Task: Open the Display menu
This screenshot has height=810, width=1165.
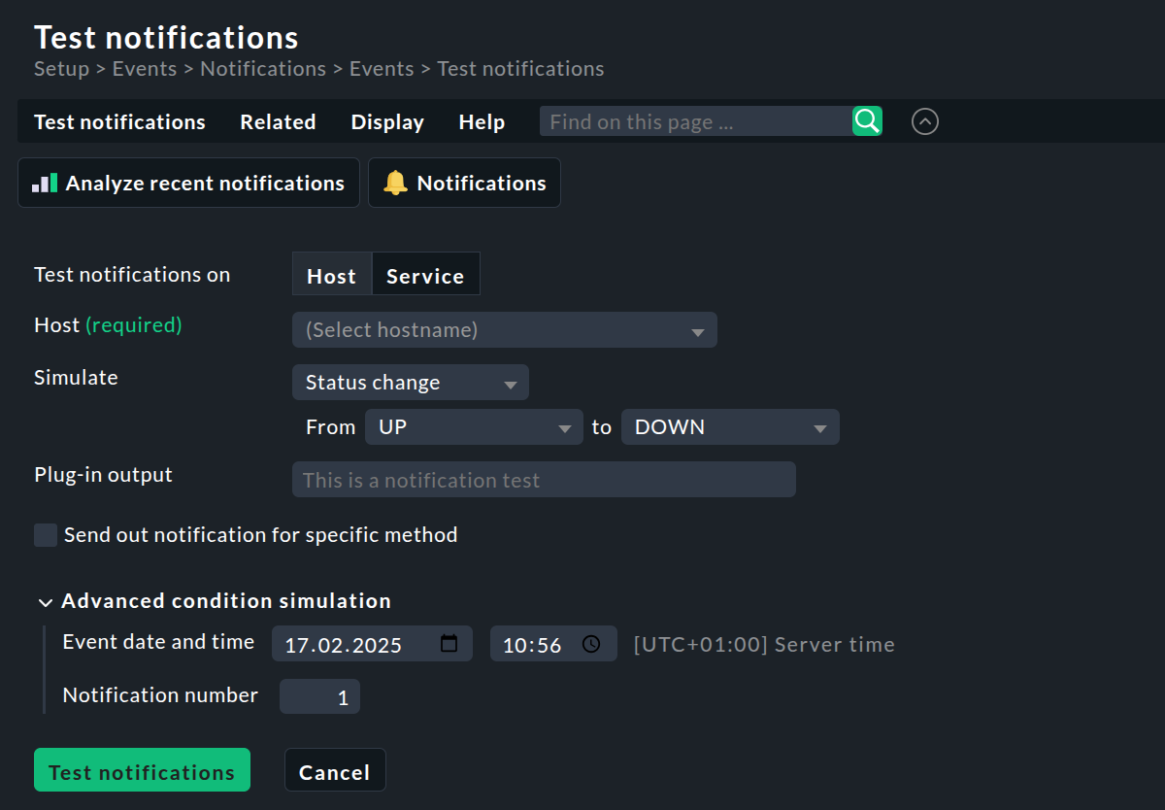Action: (386, 121)
